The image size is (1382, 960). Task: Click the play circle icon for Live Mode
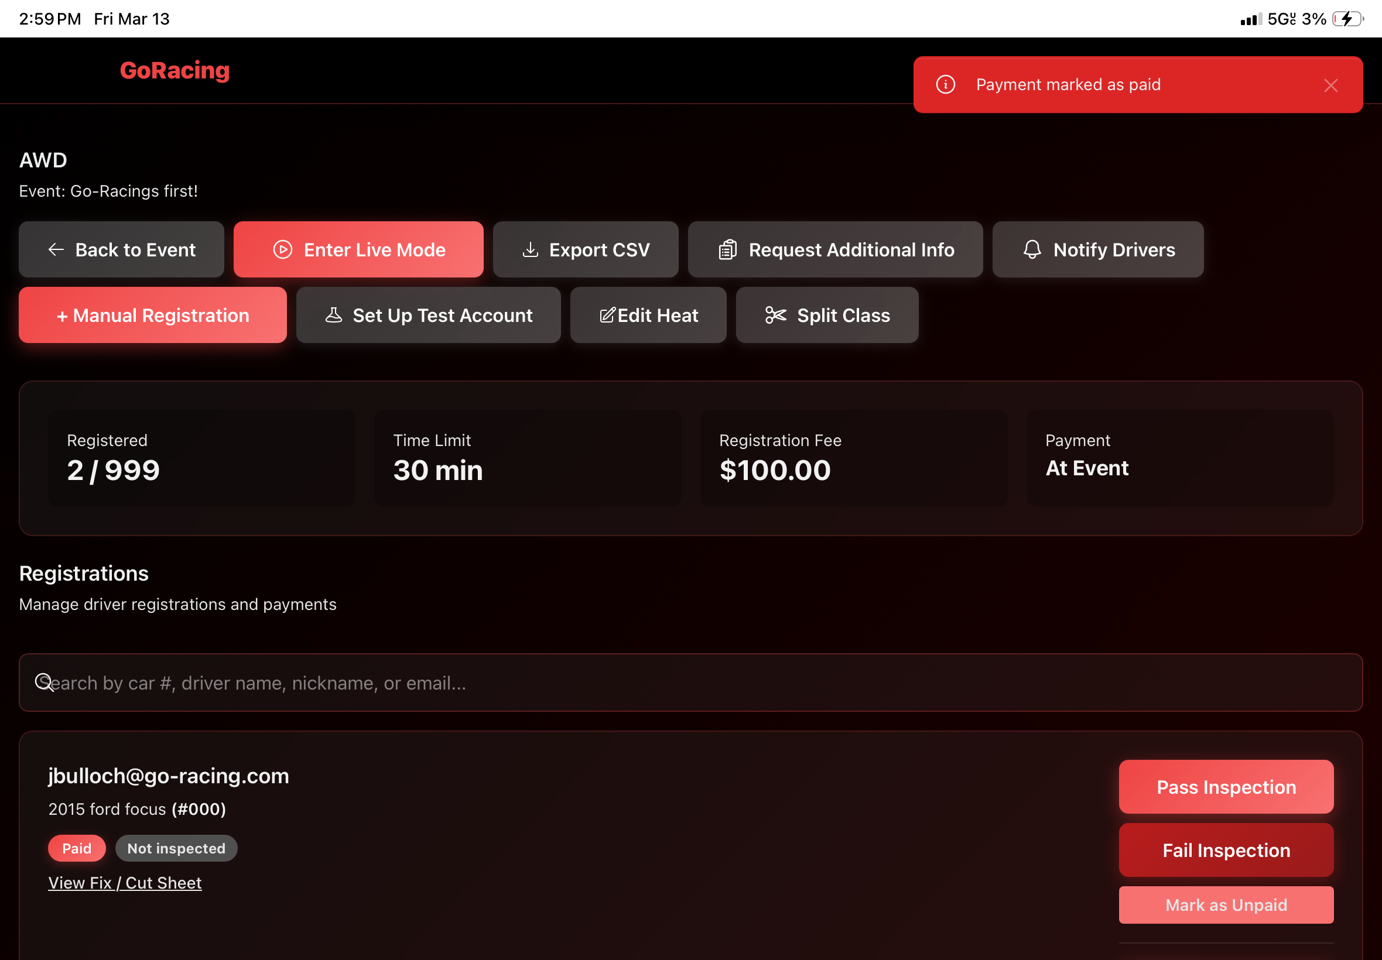coord(283,249)
